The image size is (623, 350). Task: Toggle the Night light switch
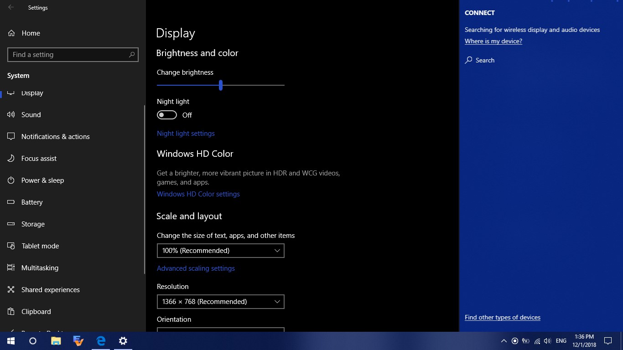pyautogui.click(x=167, y=115)
